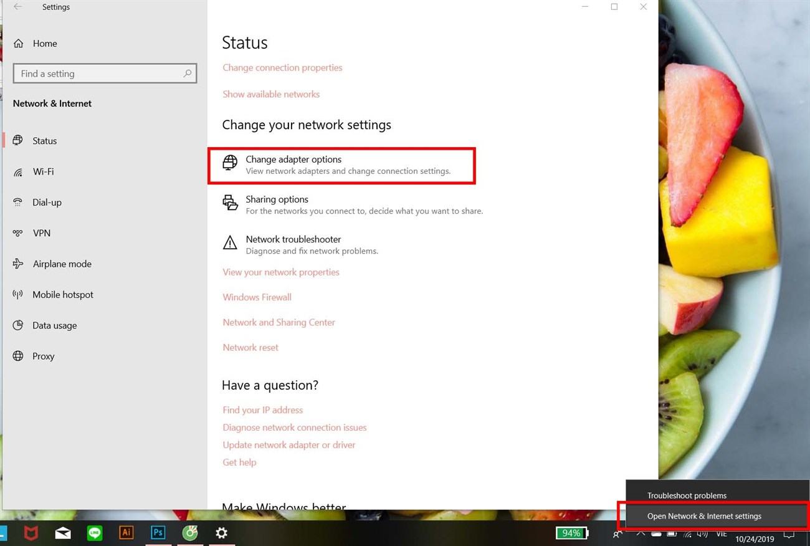The height and width of the screenshot is (546, 810).
Task: Click the Change your network settings heading
Action: tap(307, 125)
